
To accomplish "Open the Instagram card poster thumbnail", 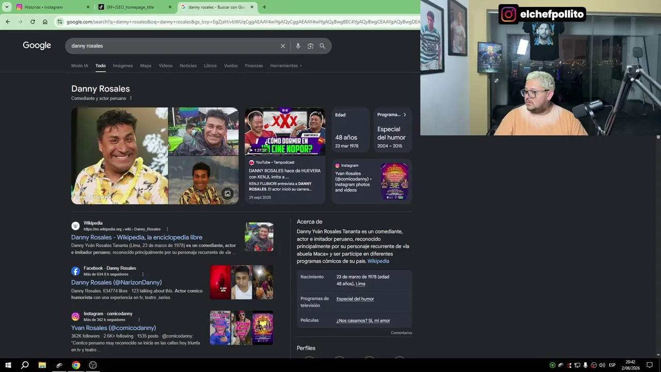I will click(395, 181).
